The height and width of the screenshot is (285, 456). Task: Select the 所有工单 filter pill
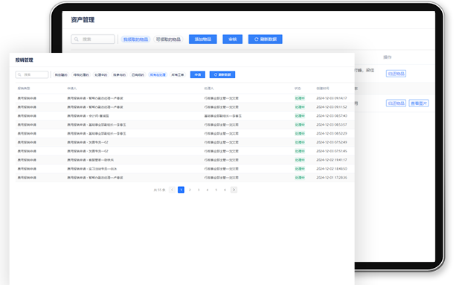(x=177, y=75)
